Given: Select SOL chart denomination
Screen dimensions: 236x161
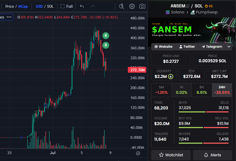Looking at the screenshot, I should point(50,6).
